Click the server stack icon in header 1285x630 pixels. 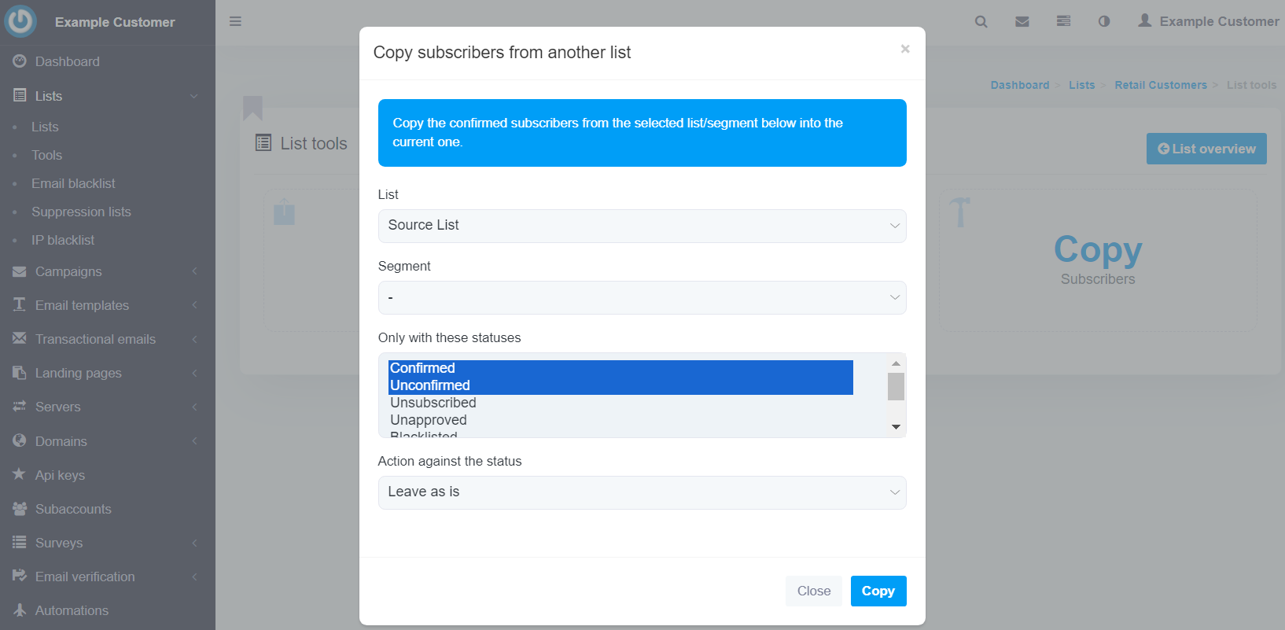point(1063,21)
